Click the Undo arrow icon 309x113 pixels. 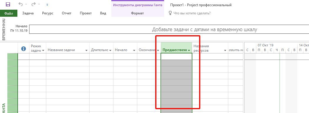[21, 4]
